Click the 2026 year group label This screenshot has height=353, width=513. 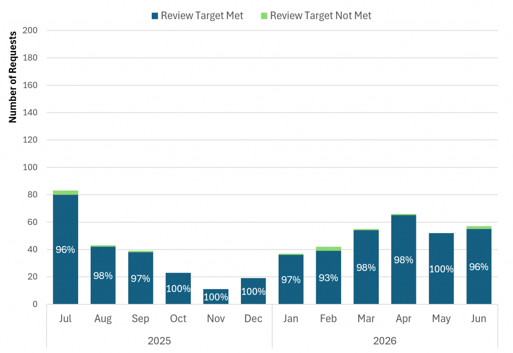coord(385,341)
